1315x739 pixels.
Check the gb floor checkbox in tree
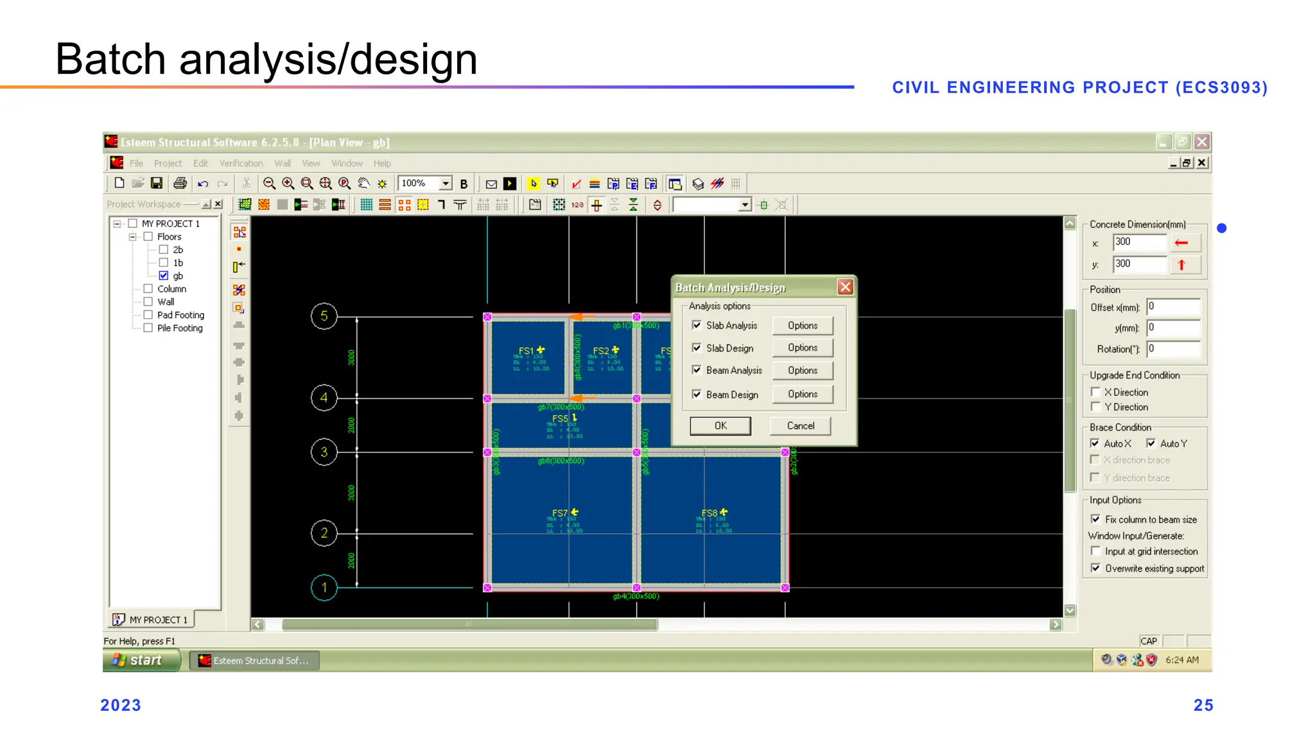[x=164, y=276]
